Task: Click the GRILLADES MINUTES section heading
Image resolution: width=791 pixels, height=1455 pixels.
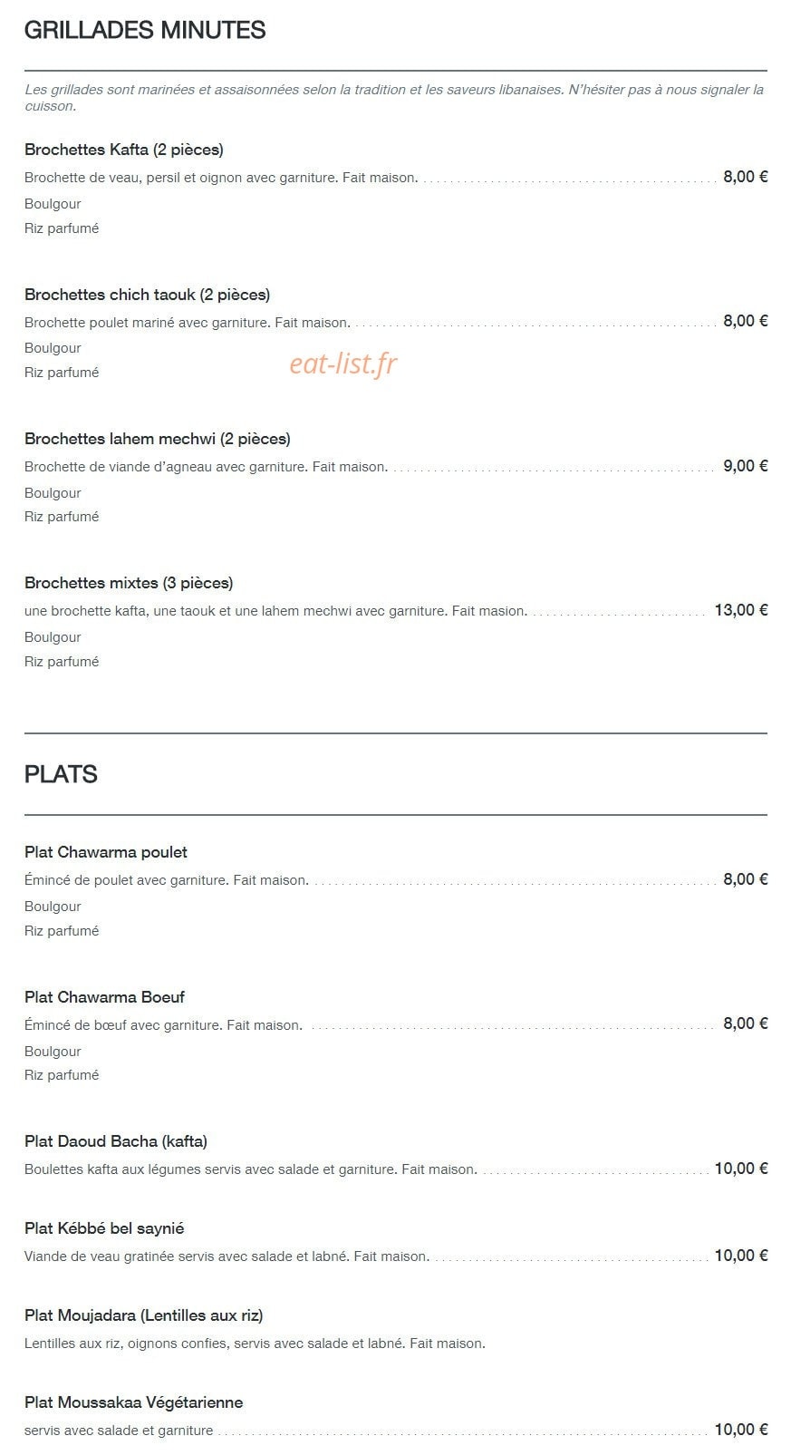Action: 145,30
